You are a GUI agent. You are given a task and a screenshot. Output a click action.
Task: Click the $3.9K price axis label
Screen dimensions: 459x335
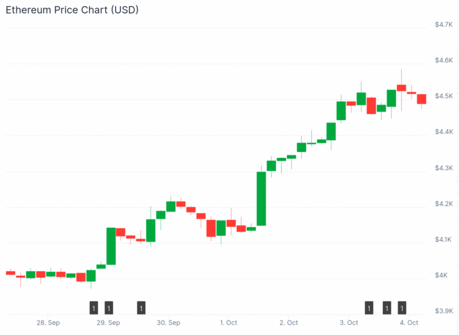443,311
